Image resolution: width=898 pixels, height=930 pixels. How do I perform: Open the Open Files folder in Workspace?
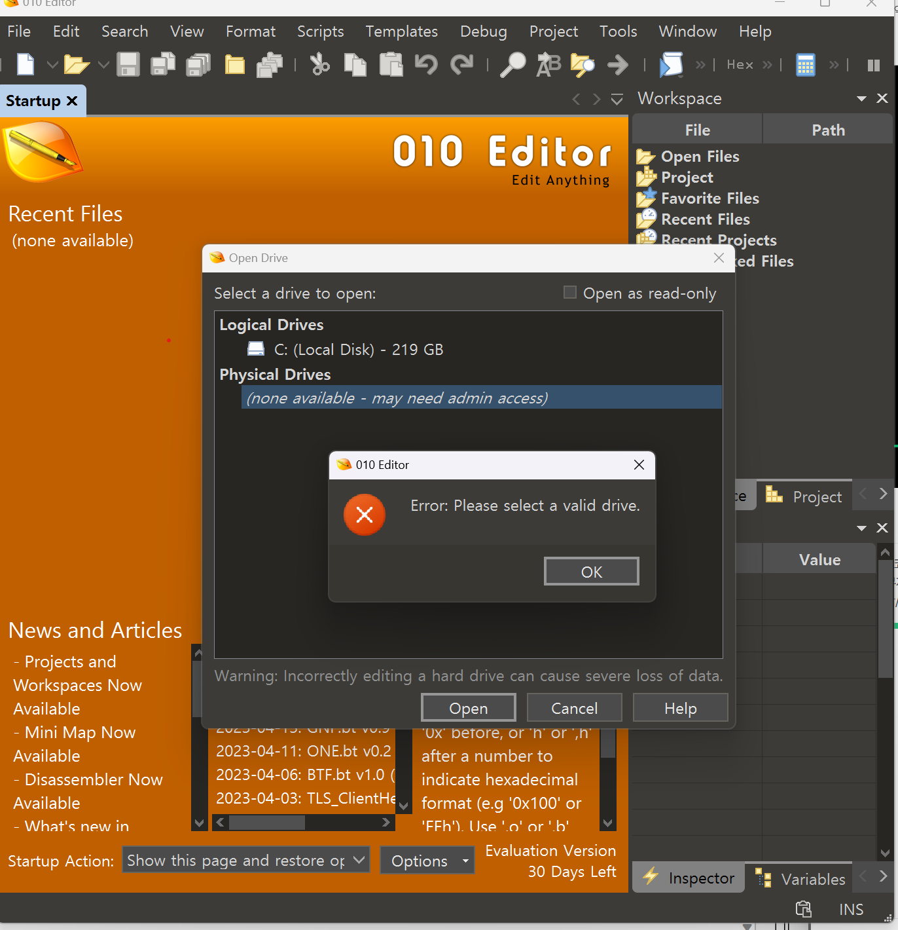pos(687,157)
